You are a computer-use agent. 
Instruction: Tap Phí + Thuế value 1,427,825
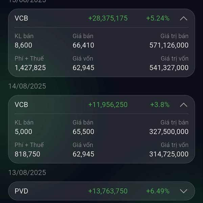tap(30, 68)
